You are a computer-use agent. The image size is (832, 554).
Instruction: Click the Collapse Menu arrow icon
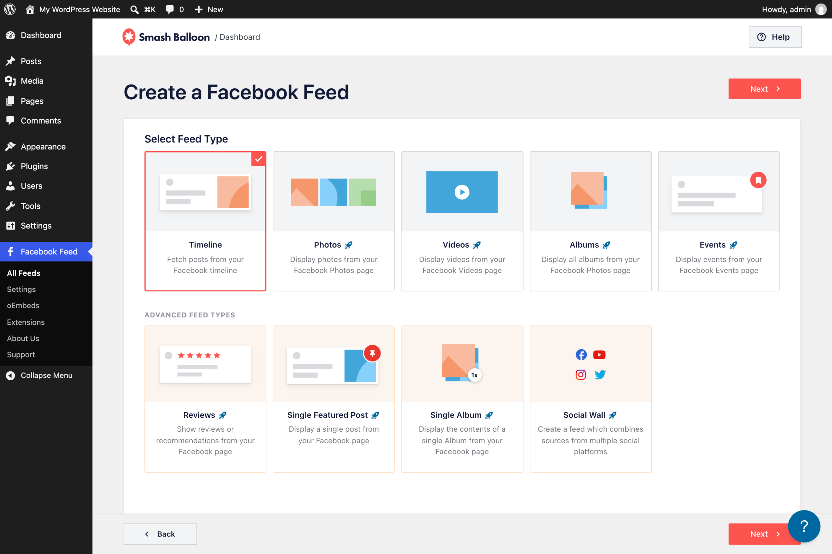pyautogui.click(x=10, y=375)
